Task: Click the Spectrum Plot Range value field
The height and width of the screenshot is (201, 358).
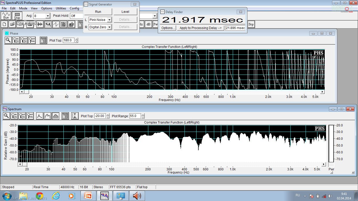Action: [x=135, y=116]
